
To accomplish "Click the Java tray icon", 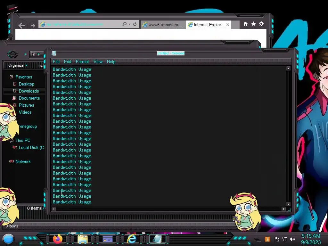I will [267, 239].
